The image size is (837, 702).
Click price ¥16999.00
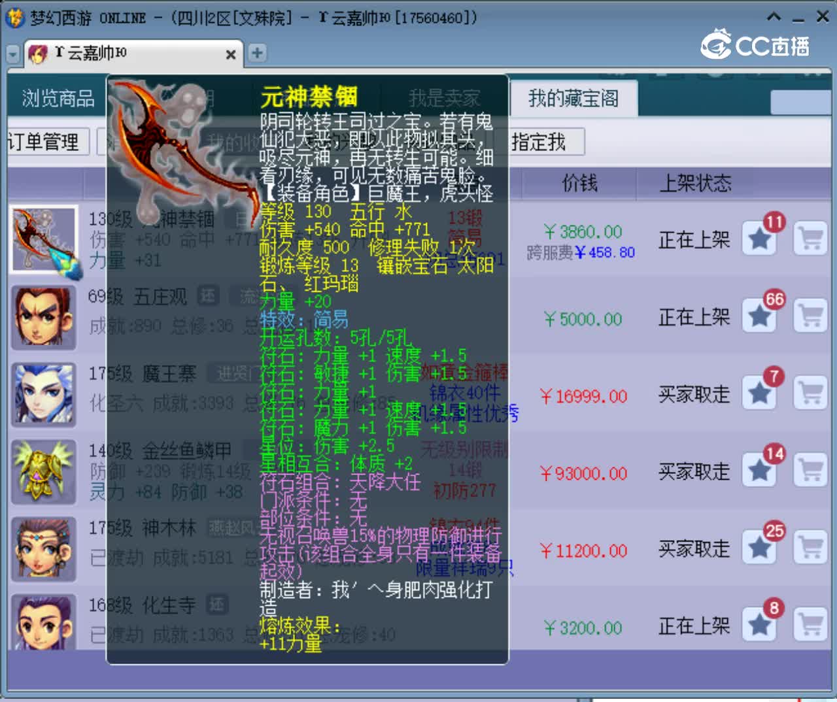tap(583, 396)
